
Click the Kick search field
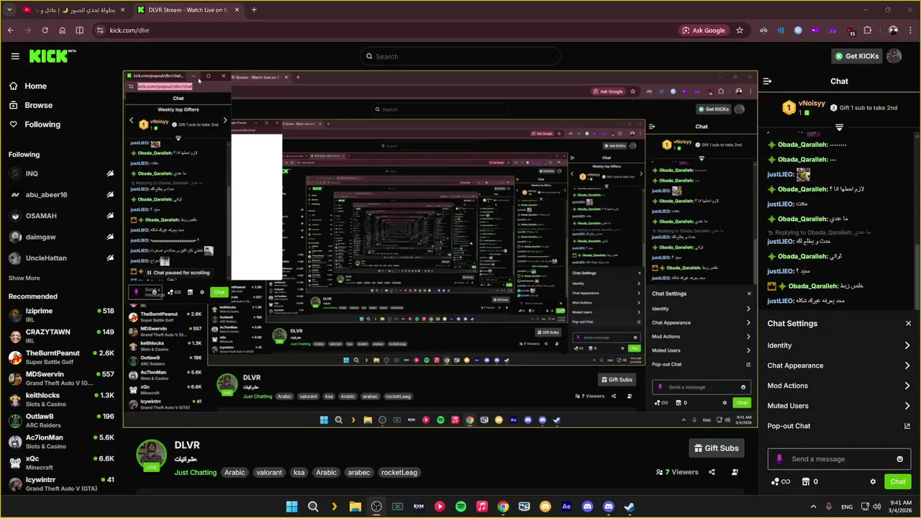pos(460,56)
